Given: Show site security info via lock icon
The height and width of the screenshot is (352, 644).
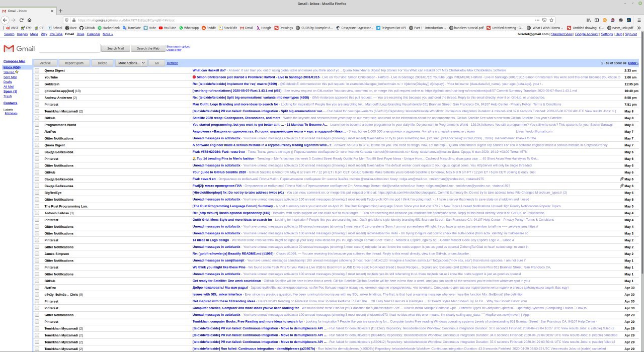Looking at the screenshot, I should (x=73, y=20).
